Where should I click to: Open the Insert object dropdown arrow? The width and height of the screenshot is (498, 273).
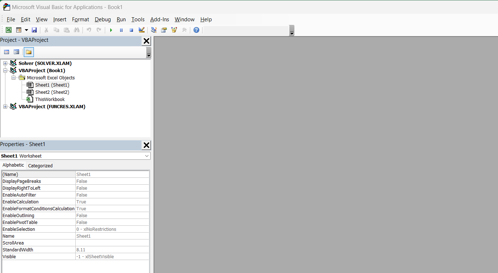26,30
